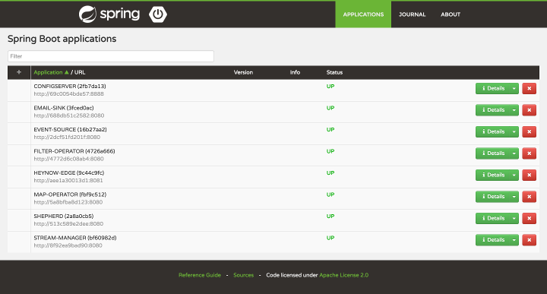
Task: Remove the HEYNOW-EDGE application with red X
Action: [529, 175]
